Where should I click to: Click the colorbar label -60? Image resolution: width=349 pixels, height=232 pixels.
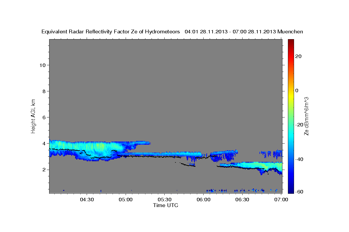299,192
